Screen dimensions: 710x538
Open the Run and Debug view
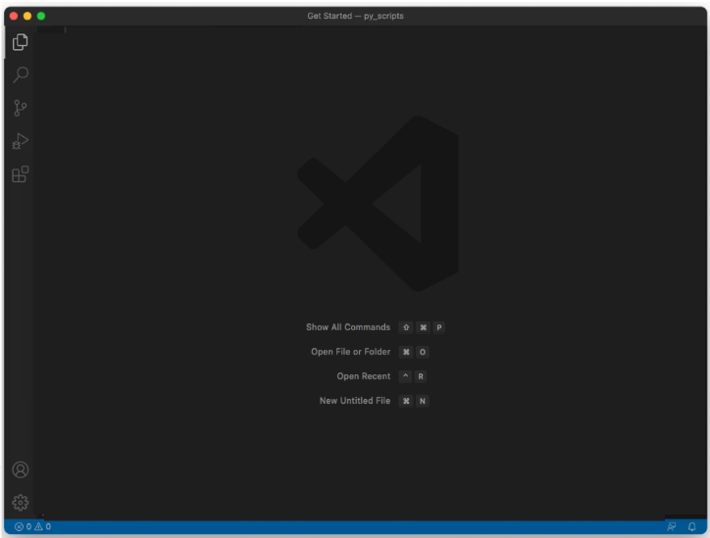pyautogui.click(x=20, y=141)
